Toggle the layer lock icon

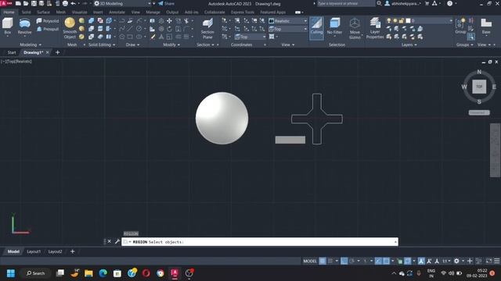[402, 21]
